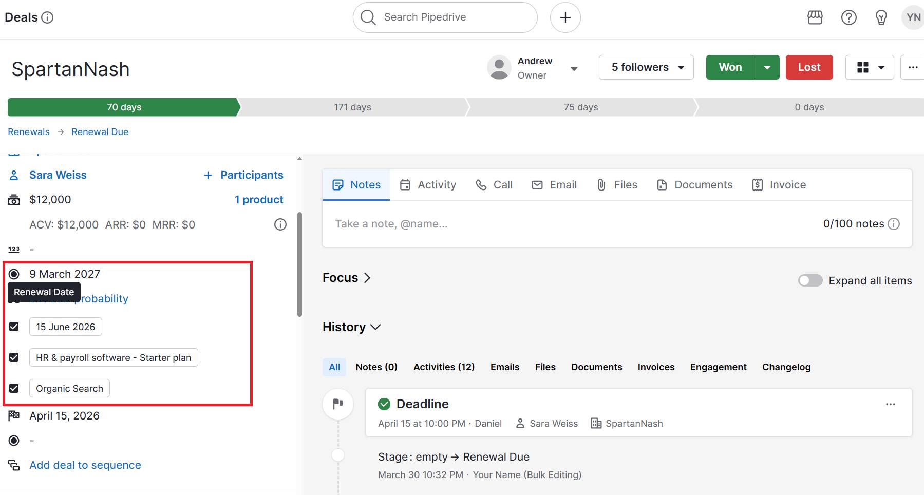Screen dimensions: 924x495
Task: Select the All history filter
Action: coord(334,367)
